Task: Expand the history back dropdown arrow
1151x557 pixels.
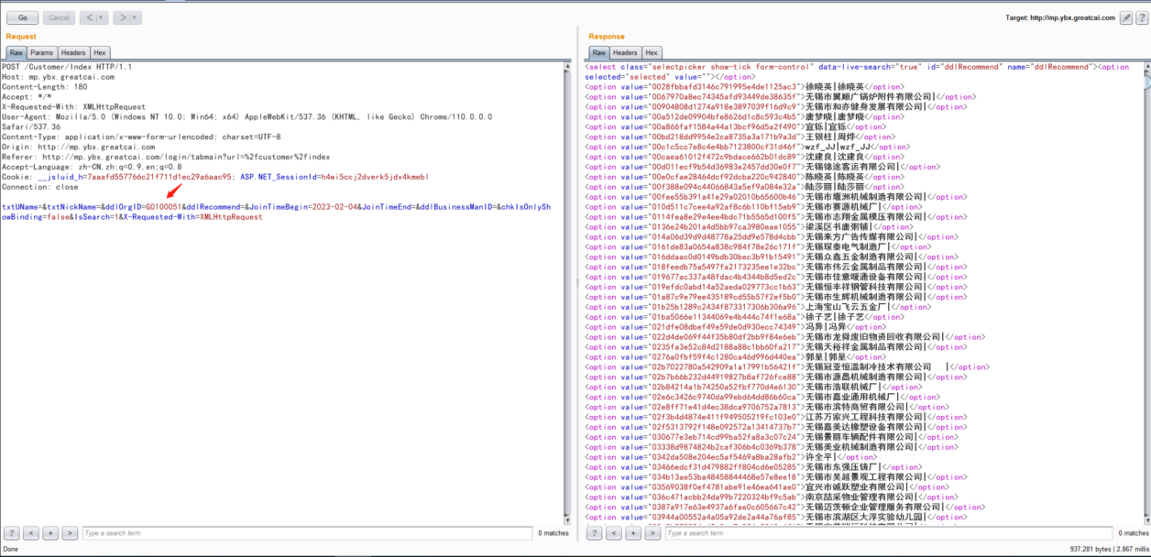Action: point(100,17)
